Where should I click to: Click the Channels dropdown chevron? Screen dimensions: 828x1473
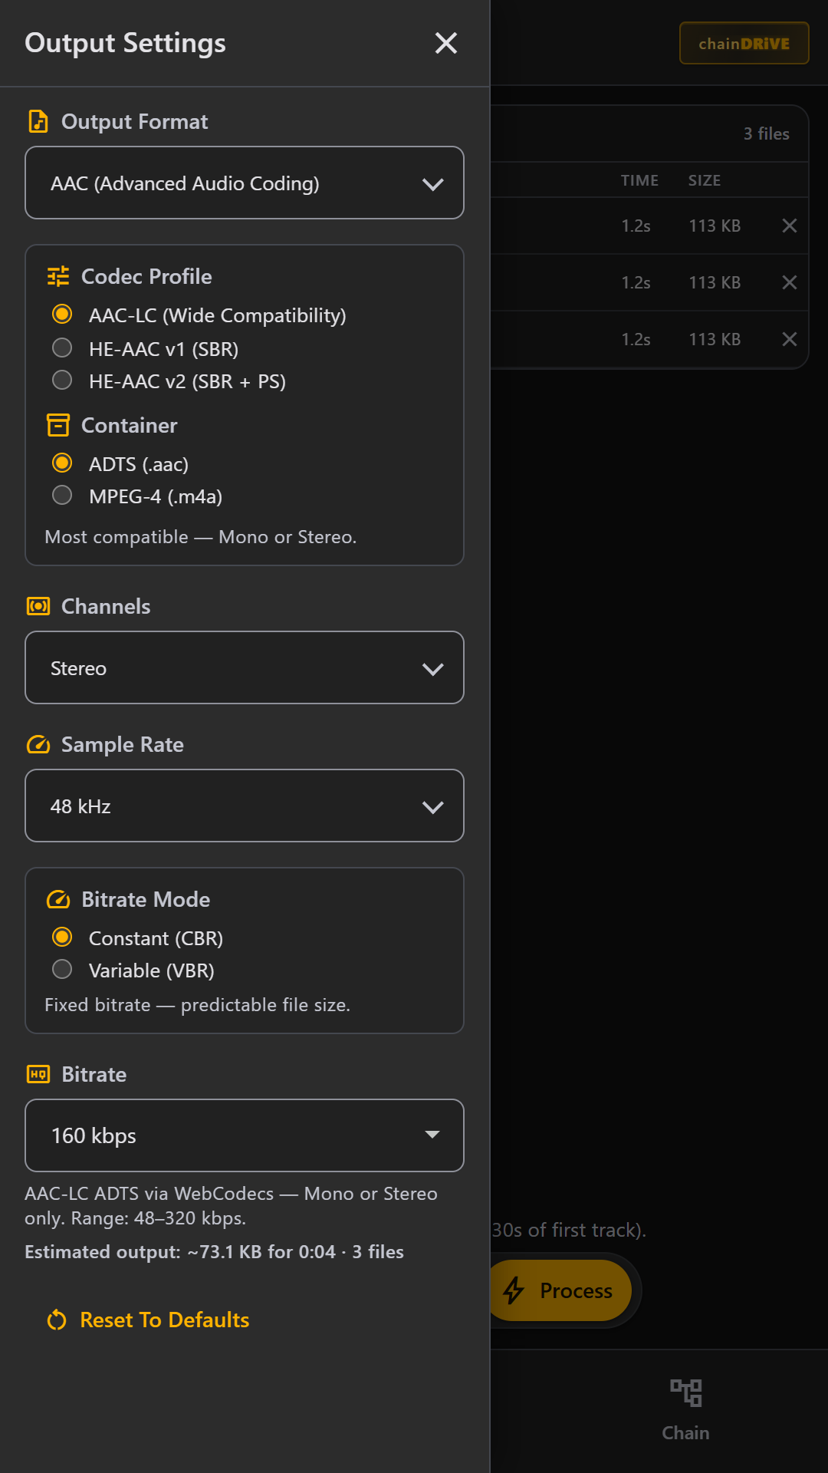click(433, 669)
